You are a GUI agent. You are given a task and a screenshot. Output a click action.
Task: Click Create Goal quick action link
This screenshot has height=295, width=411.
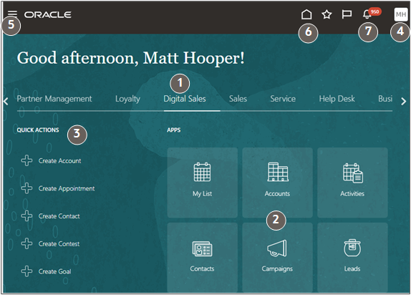tap(55, 271)
